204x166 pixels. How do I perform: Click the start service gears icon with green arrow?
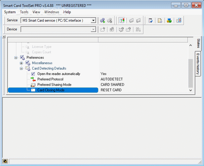pos(103,20)
